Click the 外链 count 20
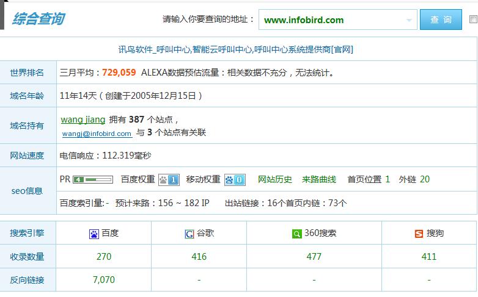Viewport: 478px width, 297px height. pos(425,179)
